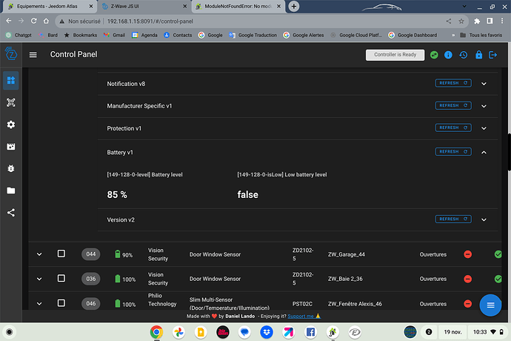This screenshot has width=511, height=341.
Task: Open the history clock icon
Action: pyautogui.click(x=463, y=55)
